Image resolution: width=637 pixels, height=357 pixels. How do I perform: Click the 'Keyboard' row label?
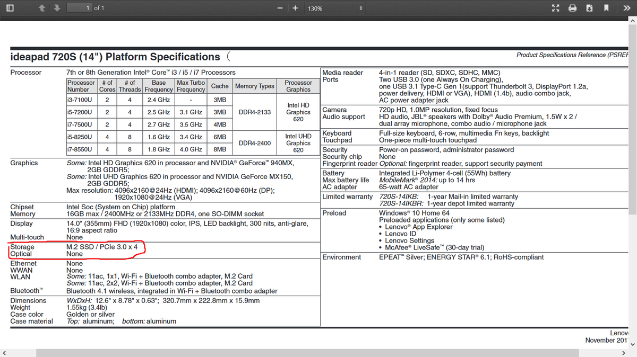pos(337,133)
